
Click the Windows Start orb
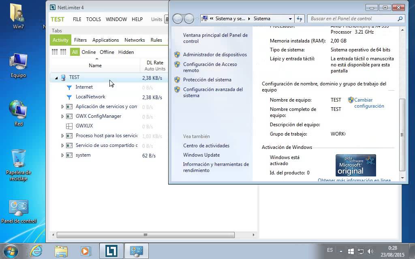10,251
